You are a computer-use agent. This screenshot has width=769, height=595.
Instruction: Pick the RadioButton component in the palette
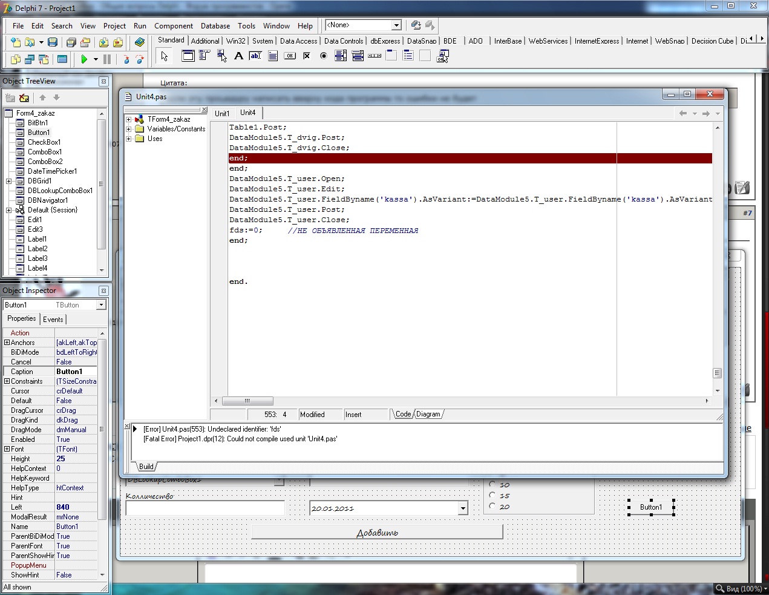click(x=324, y=56)
